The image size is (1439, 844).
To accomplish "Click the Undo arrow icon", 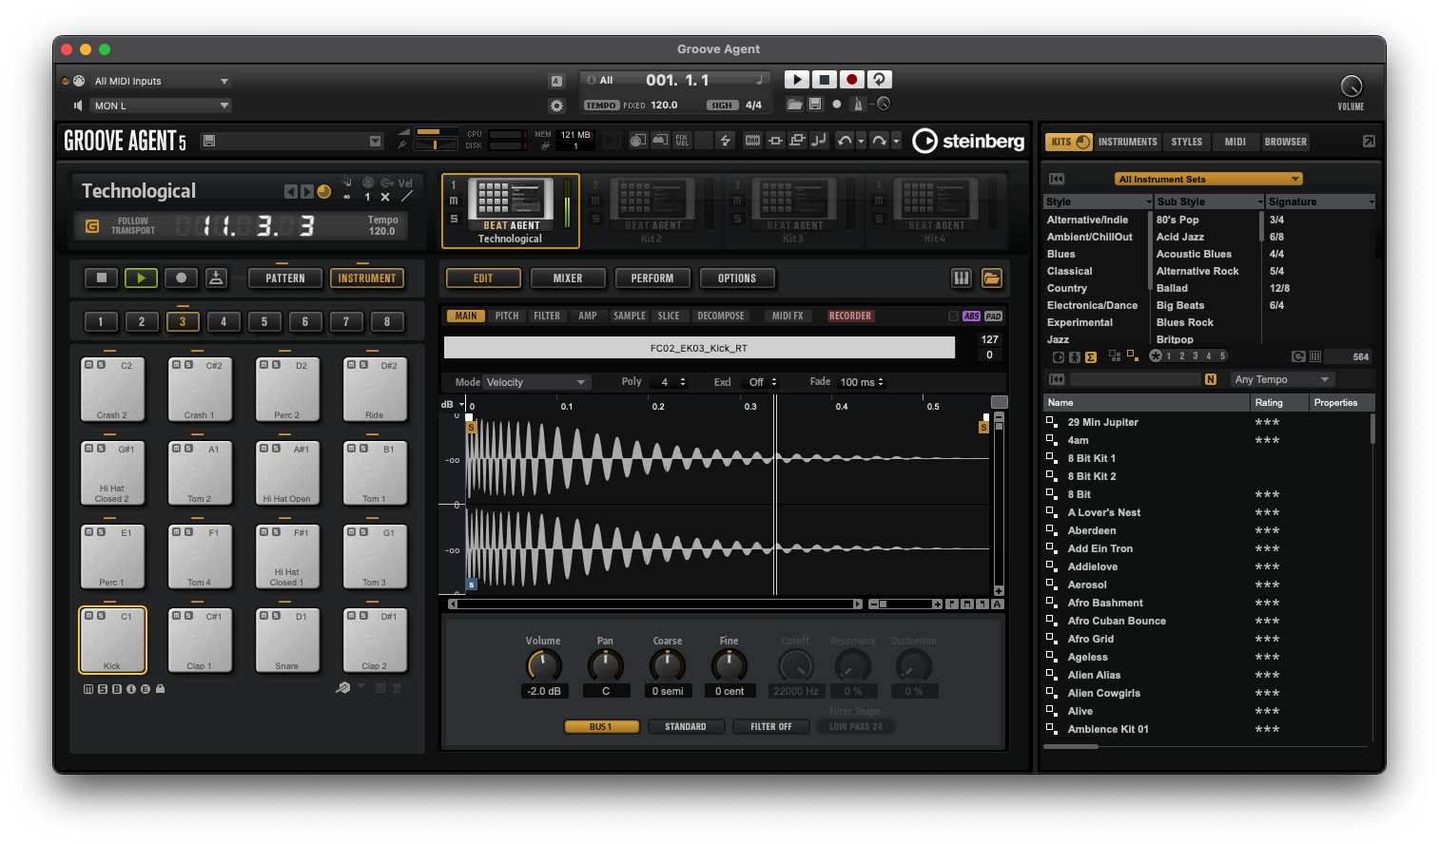I will (845, 141).
